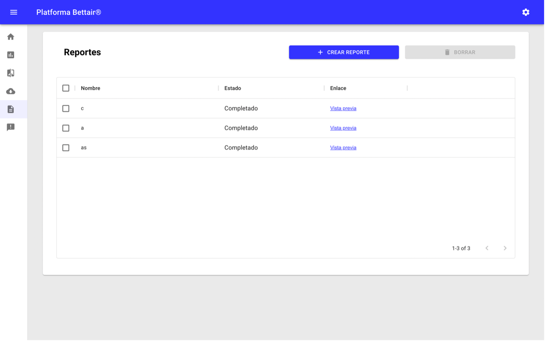Image resolution: width=546 pixels, height=341 pixels.
Task: Open Vista previa link for report a
Action: coord(344,128)
